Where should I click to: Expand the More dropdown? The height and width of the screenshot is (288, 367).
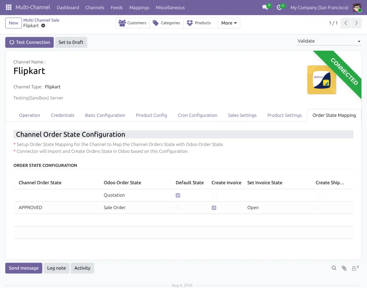click(x=229, y=23)
